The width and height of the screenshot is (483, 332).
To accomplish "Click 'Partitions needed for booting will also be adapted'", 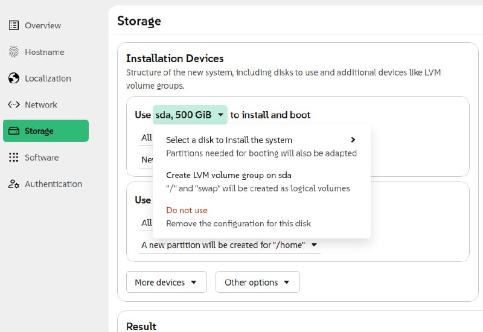I will 261,153.
